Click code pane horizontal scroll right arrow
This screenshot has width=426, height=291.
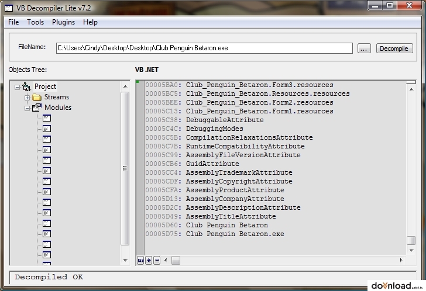[401, 261]
